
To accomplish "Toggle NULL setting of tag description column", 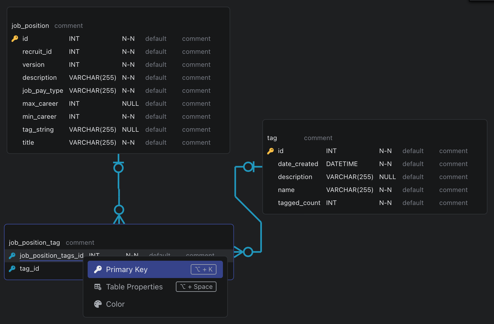I will pyautogui.click(x=387, y=177).
